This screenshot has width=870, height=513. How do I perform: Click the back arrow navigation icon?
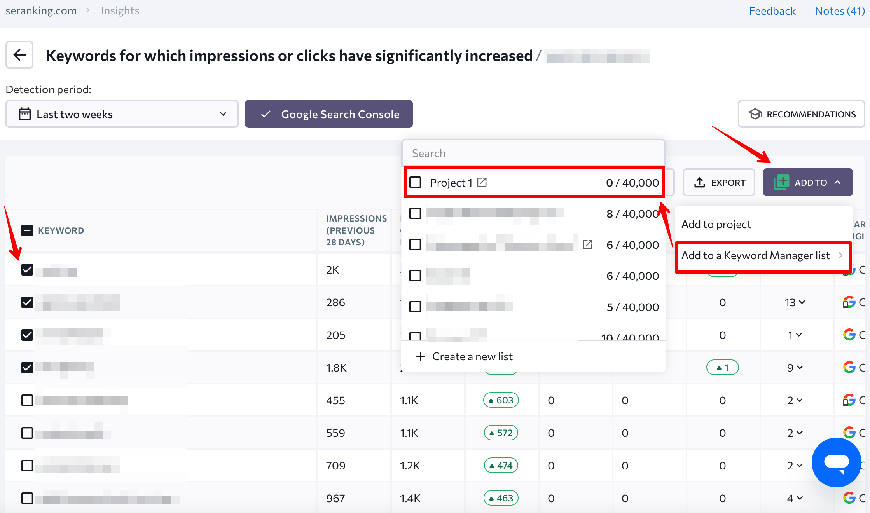pyautogui.click(x=19, y=55)
